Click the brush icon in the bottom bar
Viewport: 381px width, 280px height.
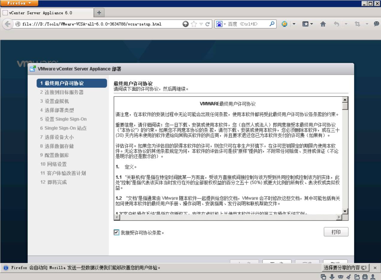(x=348, y=277)
